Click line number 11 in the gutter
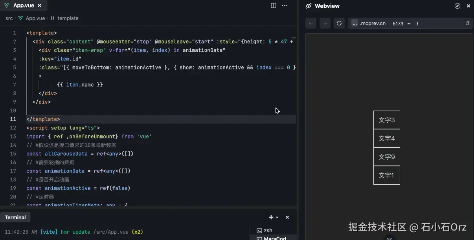 [13, 119]
